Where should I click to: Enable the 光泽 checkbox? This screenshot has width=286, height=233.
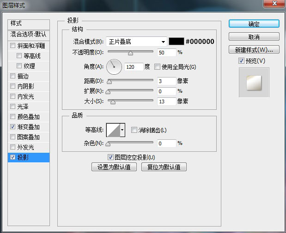point(13,107)
